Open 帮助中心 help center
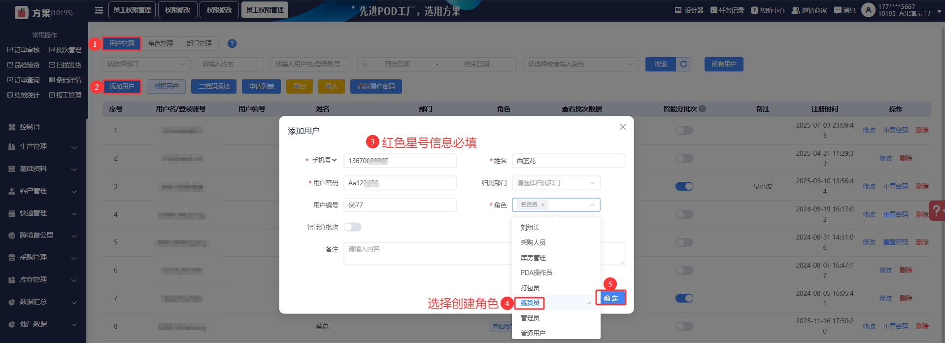This screenshot has height=343, width=945. [768, 10]
